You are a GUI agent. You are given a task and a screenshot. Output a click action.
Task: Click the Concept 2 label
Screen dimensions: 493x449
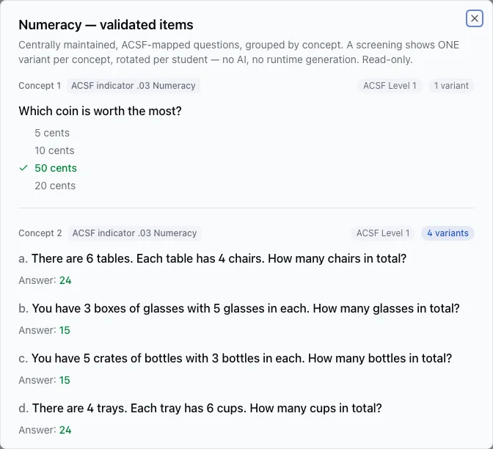40,233
